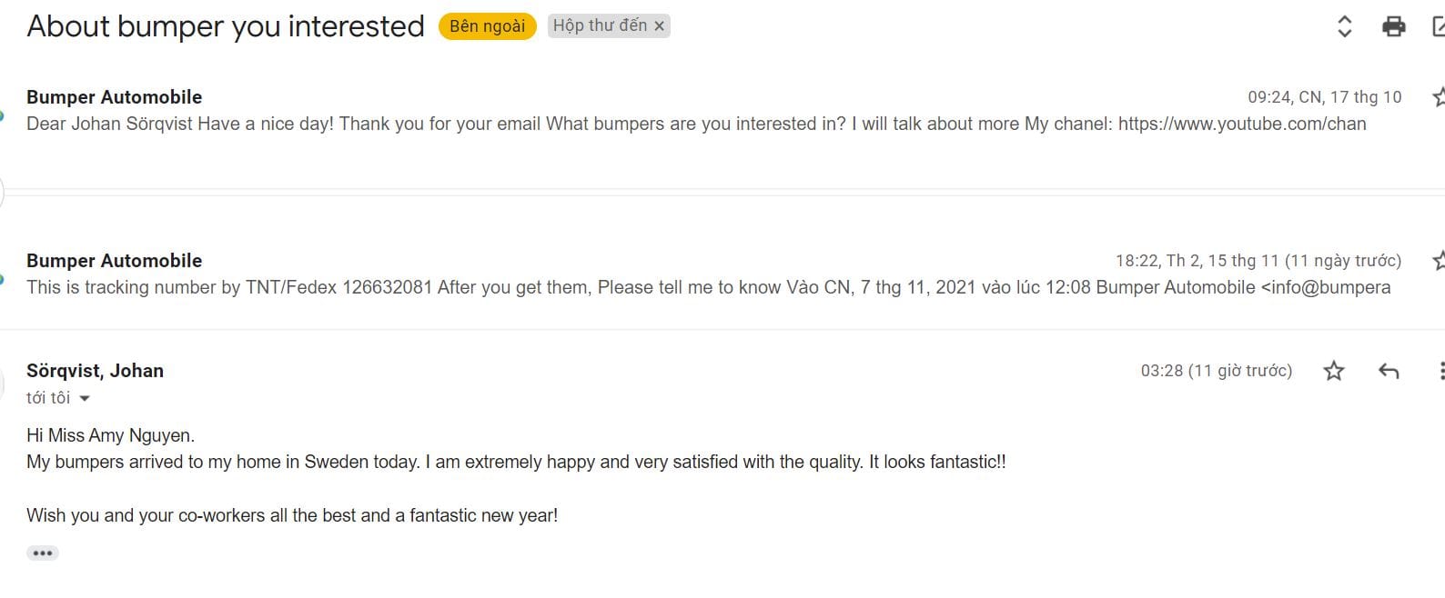Open more options for Johan's message

[1440, 371]
